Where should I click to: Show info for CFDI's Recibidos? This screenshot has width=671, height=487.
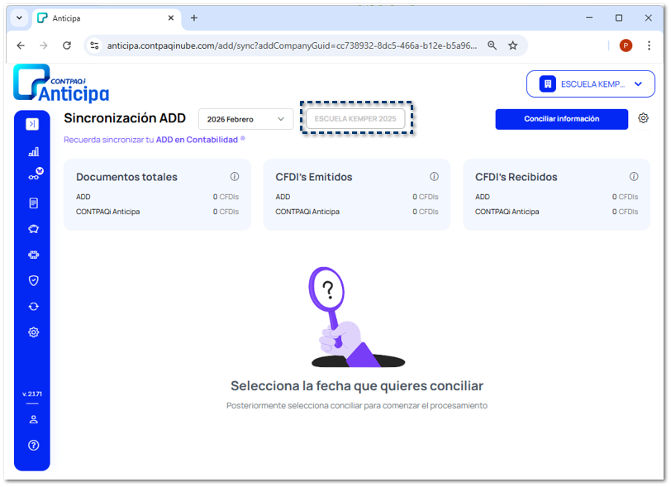pyautogui.click(x=634, y=176)
